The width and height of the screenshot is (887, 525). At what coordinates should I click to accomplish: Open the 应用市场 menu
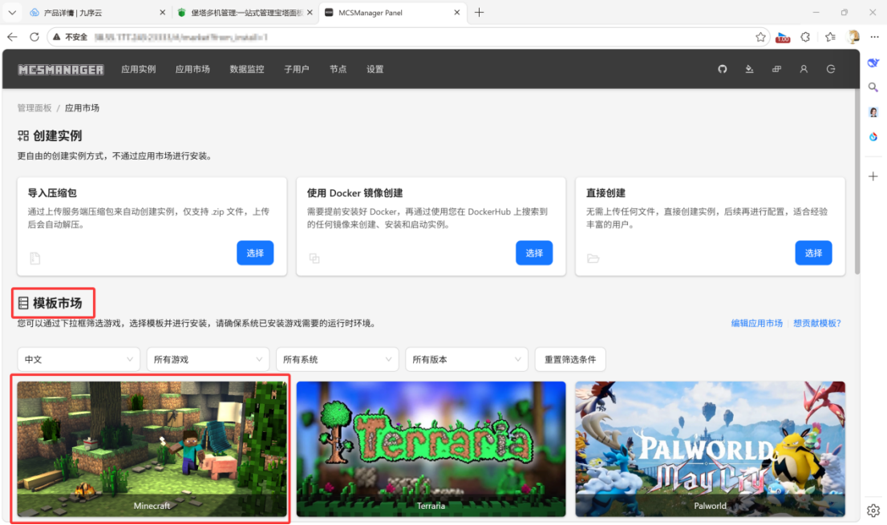coord(192,69)
